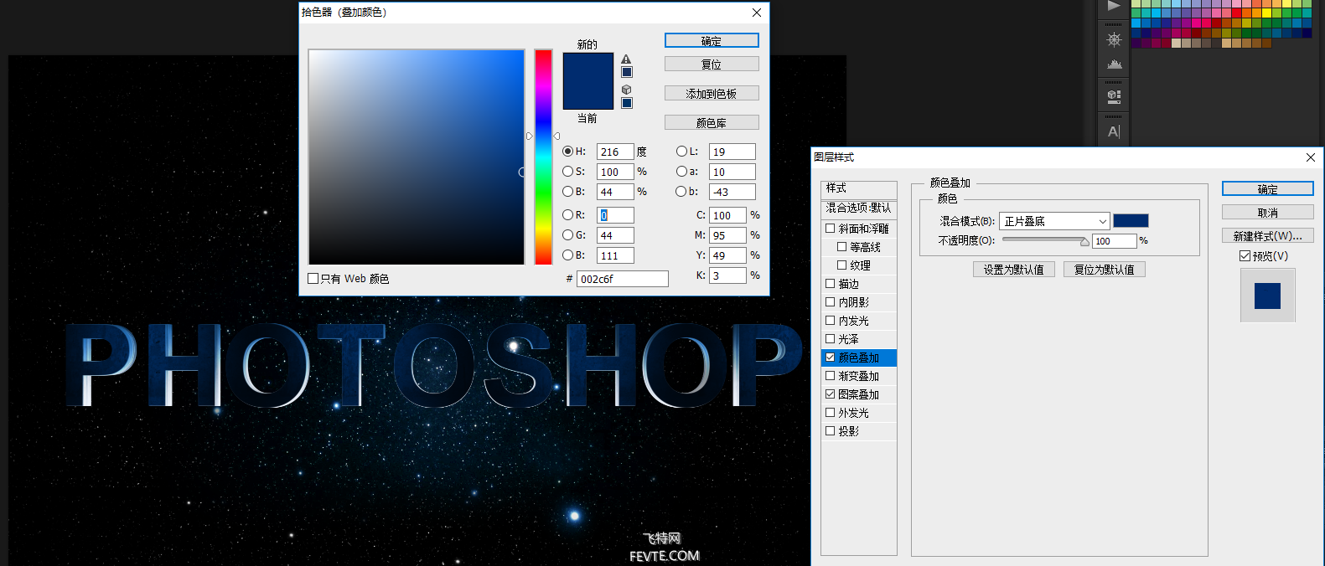Select the R red radio button
The image size is (1325, 566).
click(567, 215)
